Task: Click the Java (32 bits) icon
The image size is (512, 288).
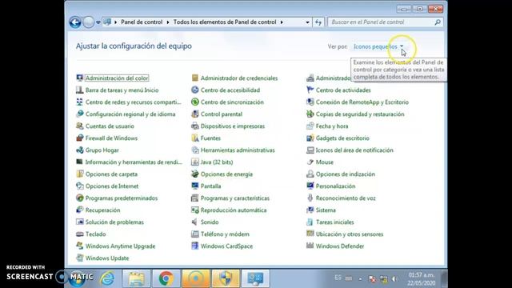Action: point(195,162)
